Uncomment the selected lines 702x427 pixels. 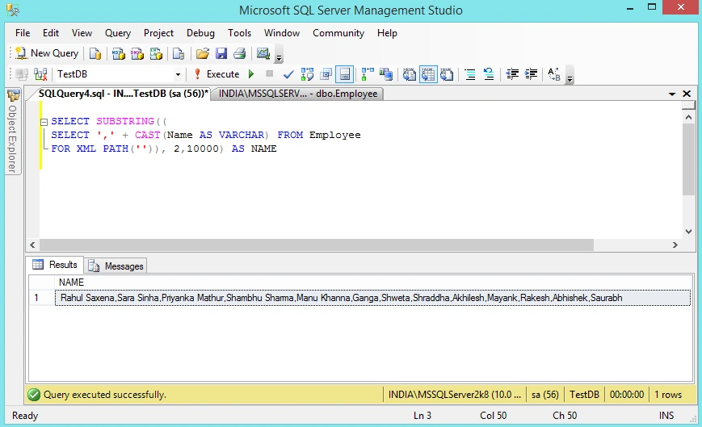click(489, 74)
